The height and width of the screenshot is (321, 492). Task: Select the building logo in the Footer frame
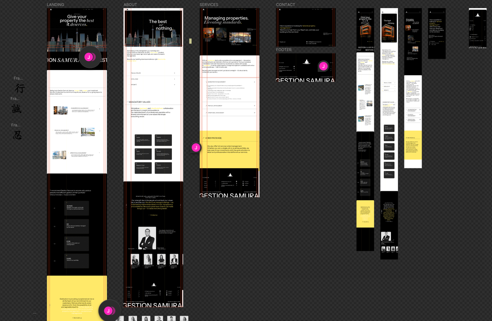tap(306, 62)
